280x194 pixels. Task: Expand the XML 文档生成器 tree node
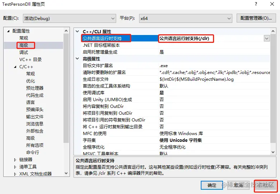point(15,174)
